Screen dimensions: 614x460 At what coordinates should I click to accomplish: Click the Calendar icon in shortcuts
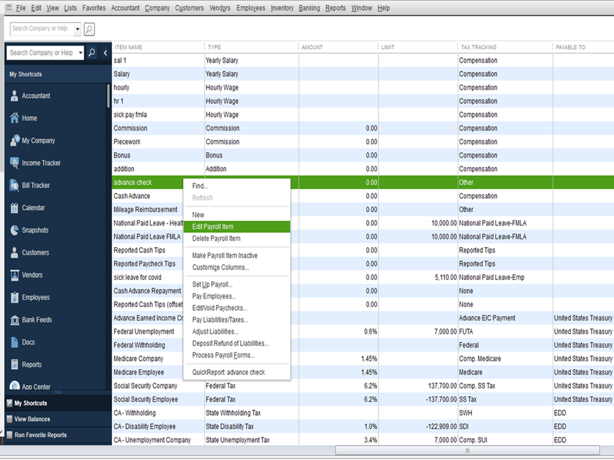tap(15, 208)
